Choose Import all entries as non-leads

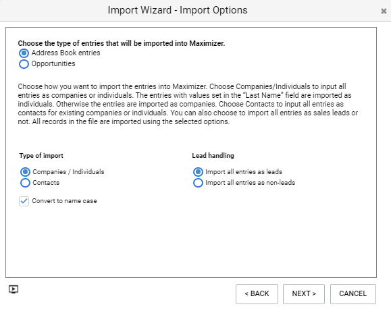coord(198,183)
